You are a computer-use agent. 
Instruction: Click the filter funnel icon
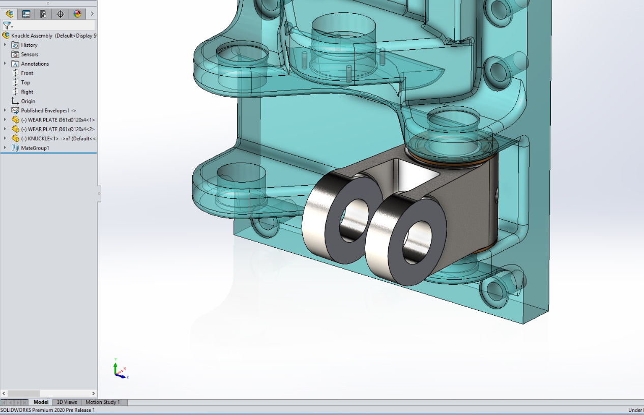tap(7, 25)
